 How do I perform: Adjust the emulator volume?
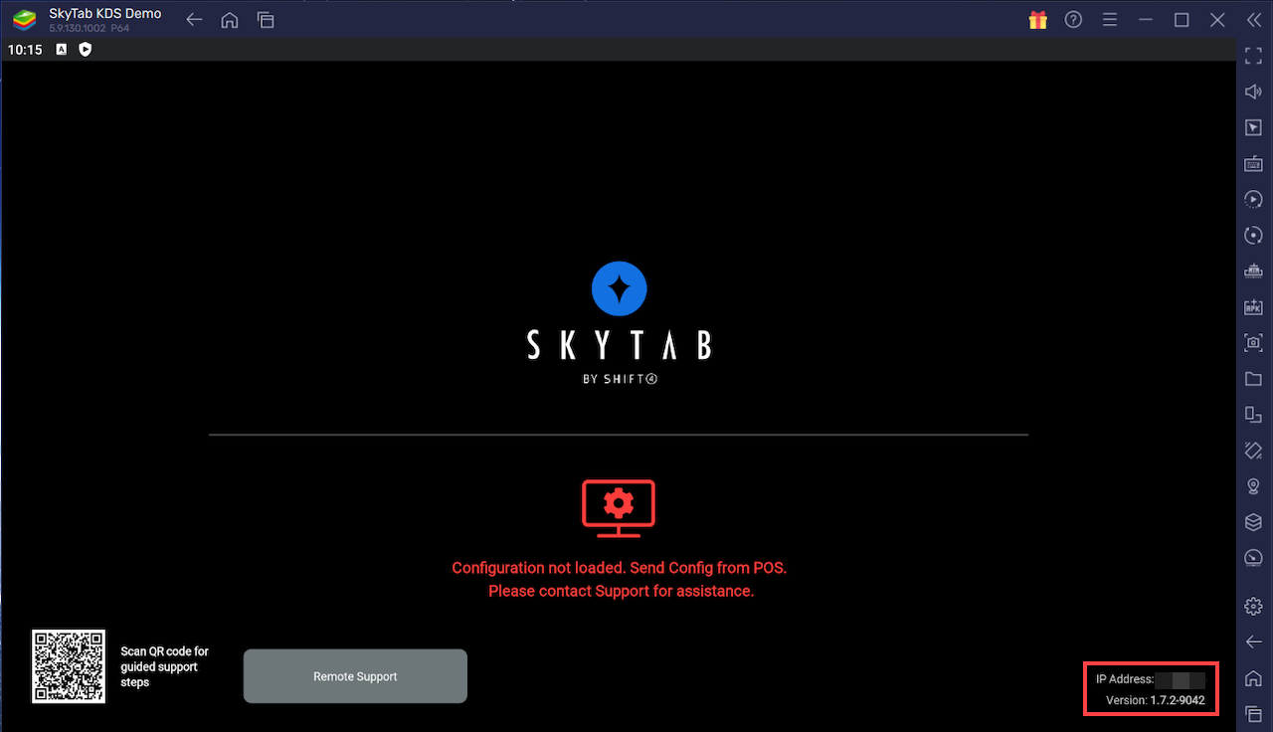click(x=1253, y=91)
